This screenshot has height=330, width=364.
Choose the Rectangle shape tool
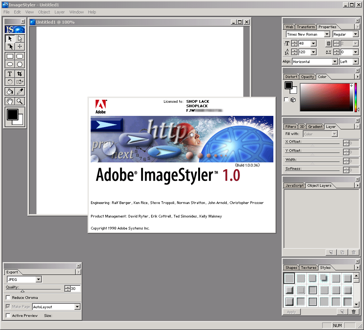coord(10,56)
